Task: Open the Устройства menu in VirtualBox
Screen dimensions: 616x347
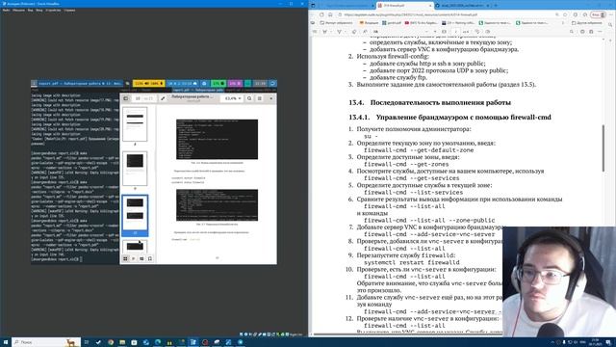Action: (x=53, y=10)
